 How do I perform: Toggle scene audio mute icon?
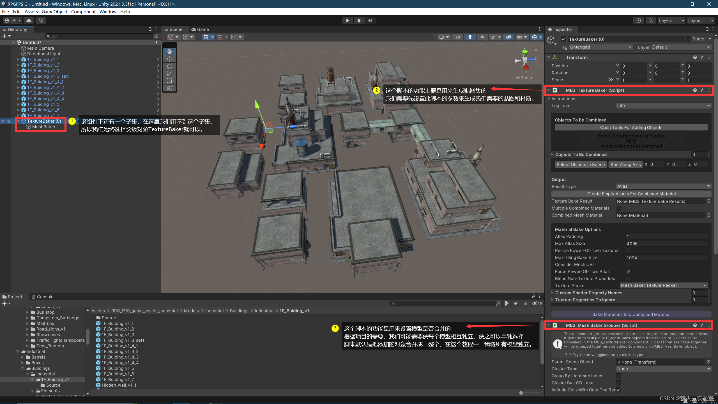coord(482,37)
